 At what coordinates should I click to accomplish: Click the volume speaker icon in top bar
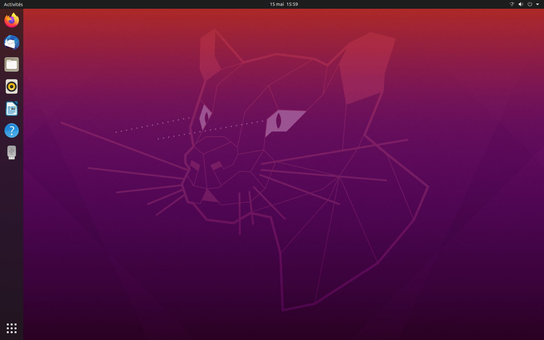(x=521, y=4)
